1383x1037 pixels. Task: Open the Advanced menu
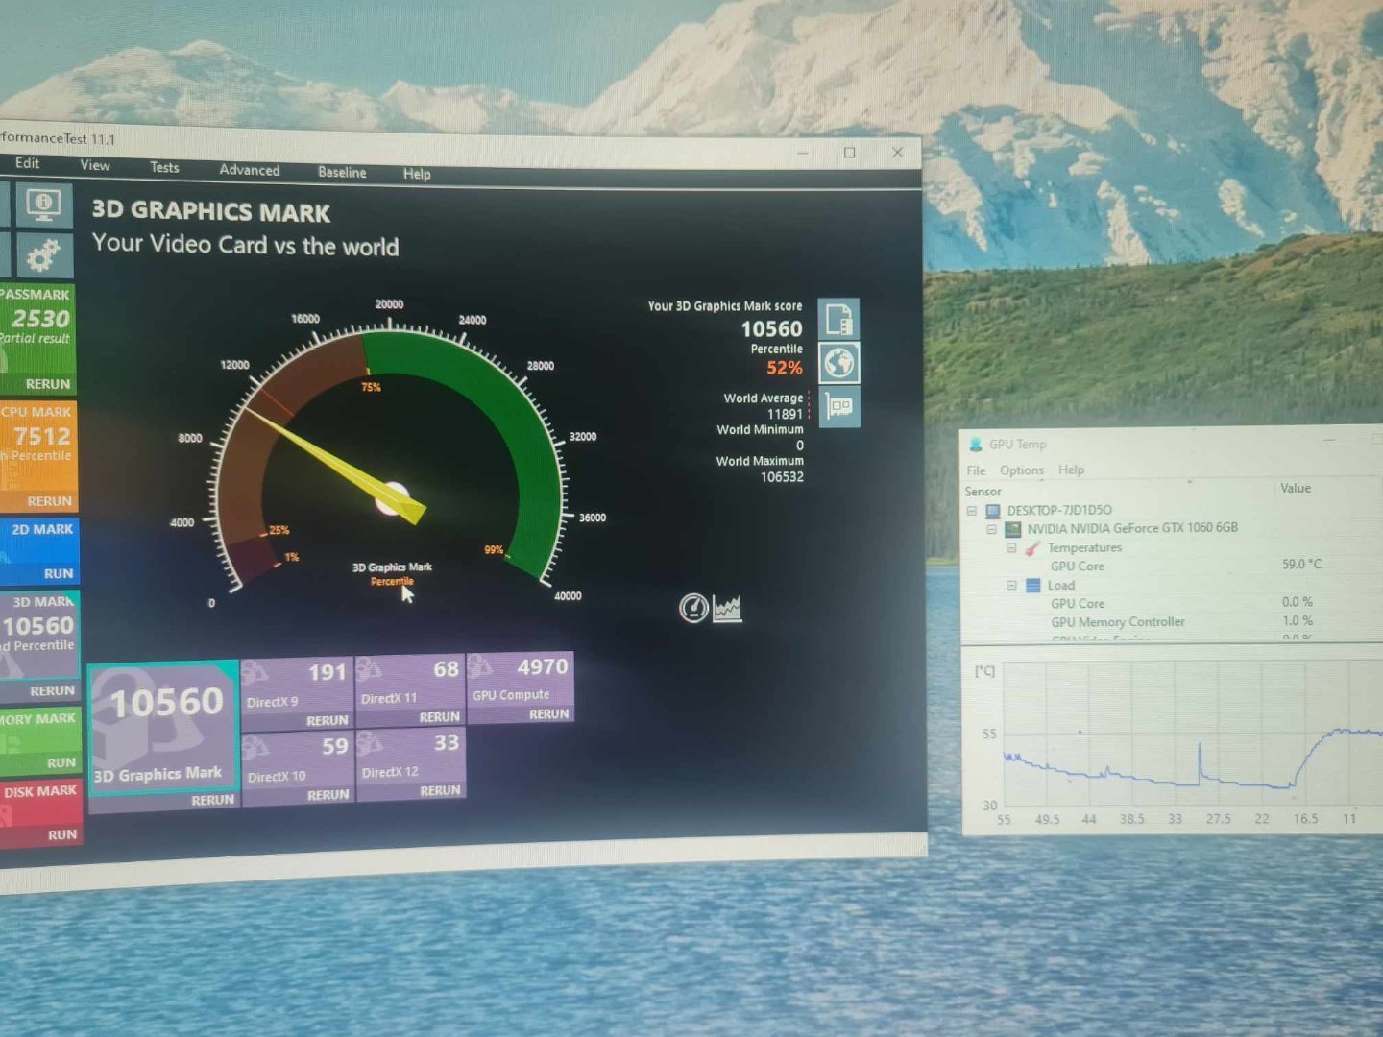(x=250, y=170)
